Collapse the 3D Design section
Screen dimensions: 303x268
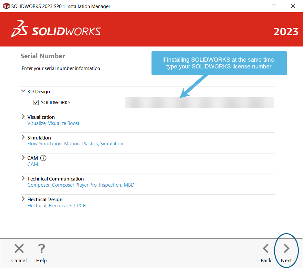click(23, 91)
